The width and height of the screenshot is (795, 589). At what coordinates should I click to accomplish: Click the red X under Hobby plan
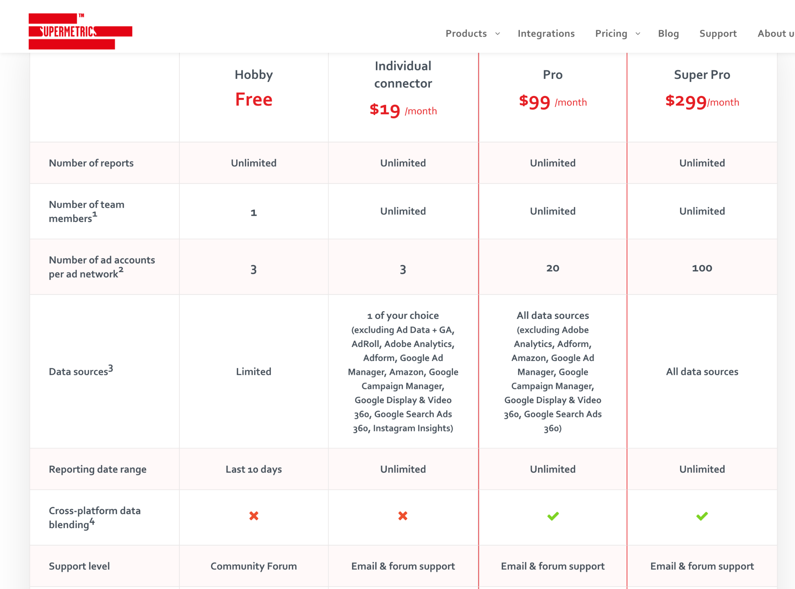[x=254, y=516]
